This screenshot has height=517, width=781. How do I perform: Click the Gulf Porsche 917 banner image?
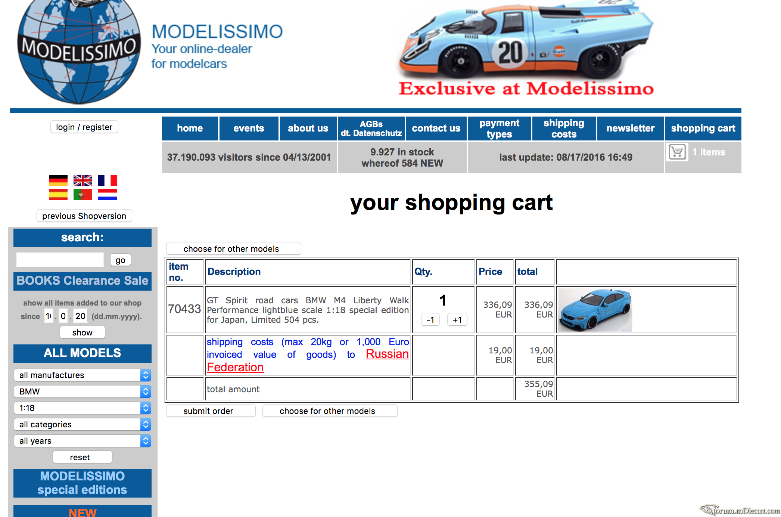point(526,49)
